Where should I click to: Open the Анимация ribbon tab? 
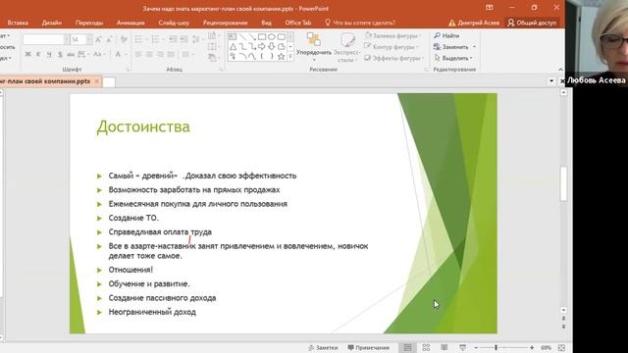pos(131,23)
